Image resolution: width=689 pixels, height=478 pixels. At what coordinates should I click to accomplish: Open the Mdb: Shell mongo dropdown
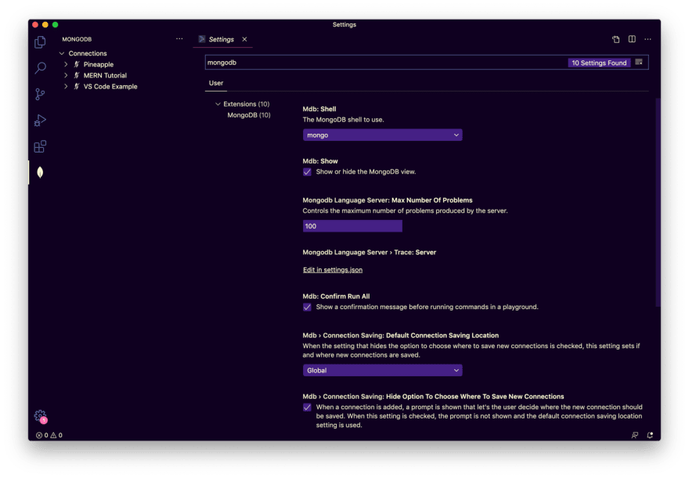(382, 135)
